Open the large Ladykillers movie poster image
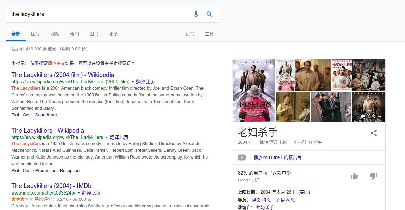 click(254, 91)
